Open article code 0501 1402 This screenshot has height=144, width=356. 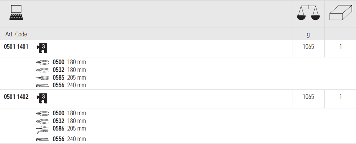click(16, 97)
